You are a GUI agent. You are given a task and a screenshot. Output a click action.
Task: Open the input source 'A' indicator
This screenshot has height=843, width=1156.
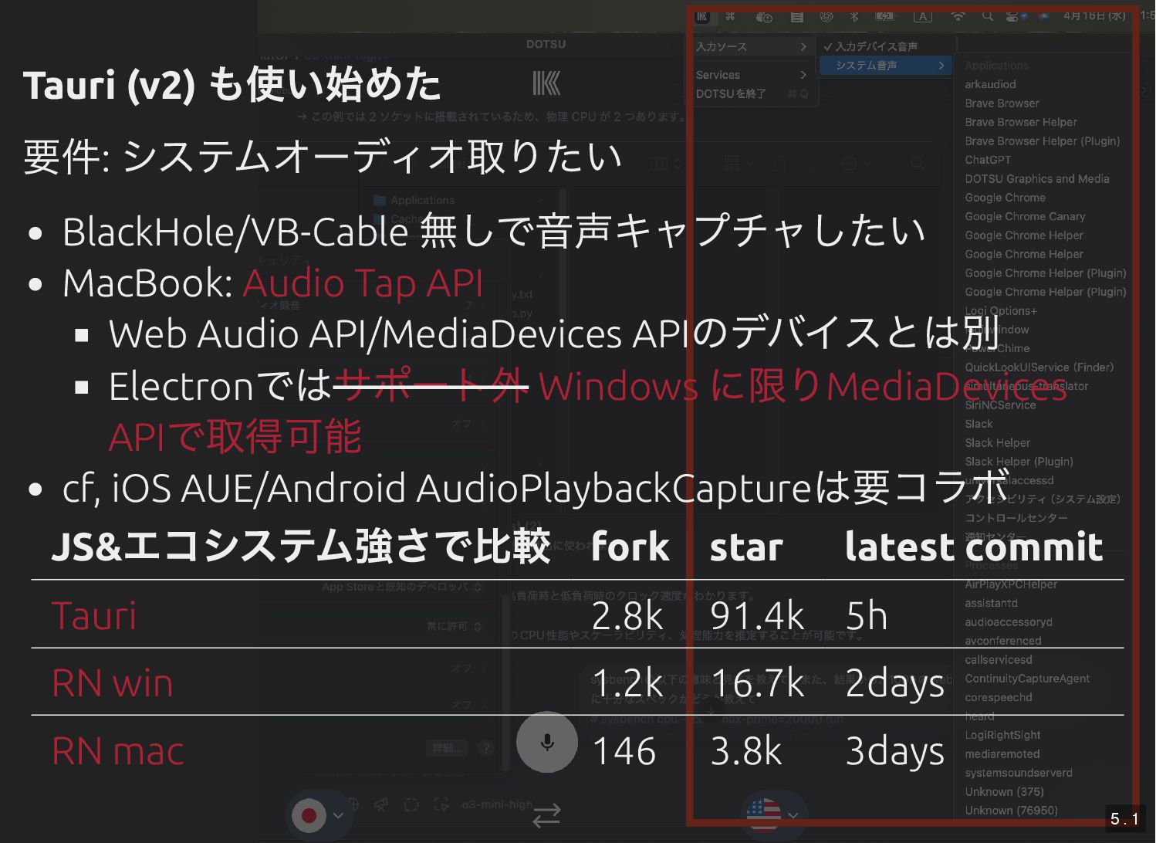coord(923,16)
